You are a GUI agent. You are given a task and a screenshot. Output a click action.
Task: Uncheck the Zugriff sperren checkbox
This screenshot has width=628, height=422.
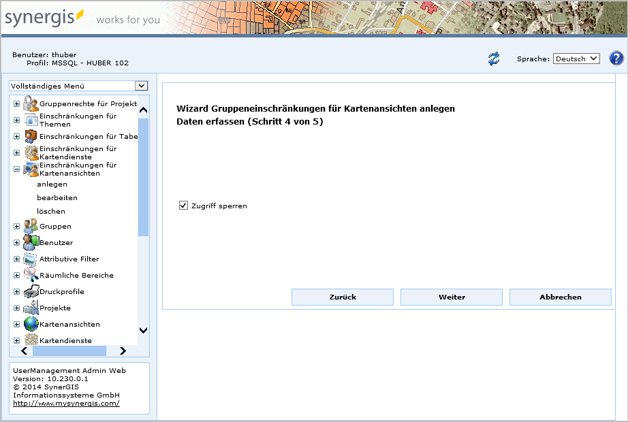(183, 206)
